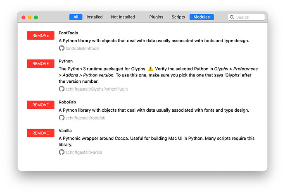The width and height of the screenshot is (285, 194).
Task: Close the window with red button
Action: [x=23, y=17]
